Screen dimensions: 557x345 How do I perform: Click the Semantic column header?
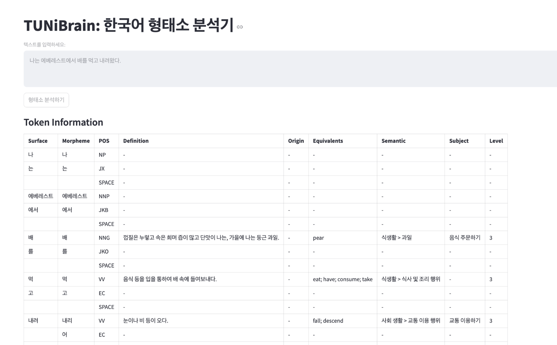coord(393,141)
